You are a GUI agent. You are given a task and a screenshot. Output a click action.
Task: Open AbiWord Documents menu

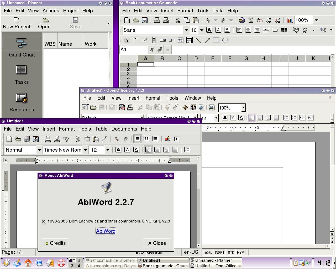click(x=124, y=129)
